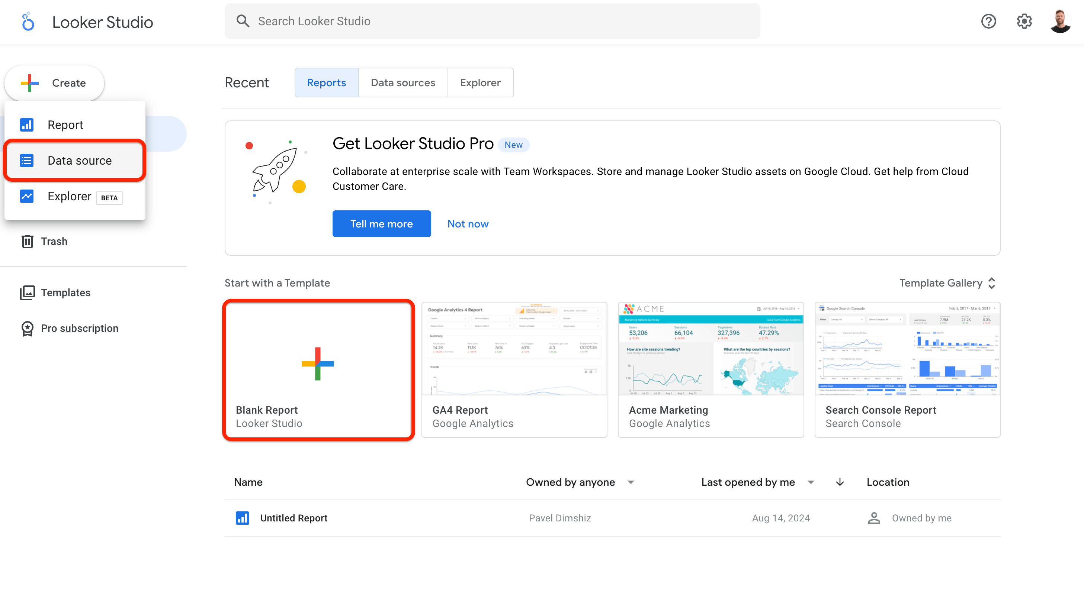1084x608 pixels.
Task: Click the Looker Studio logo icon
Action: (28, 22)
